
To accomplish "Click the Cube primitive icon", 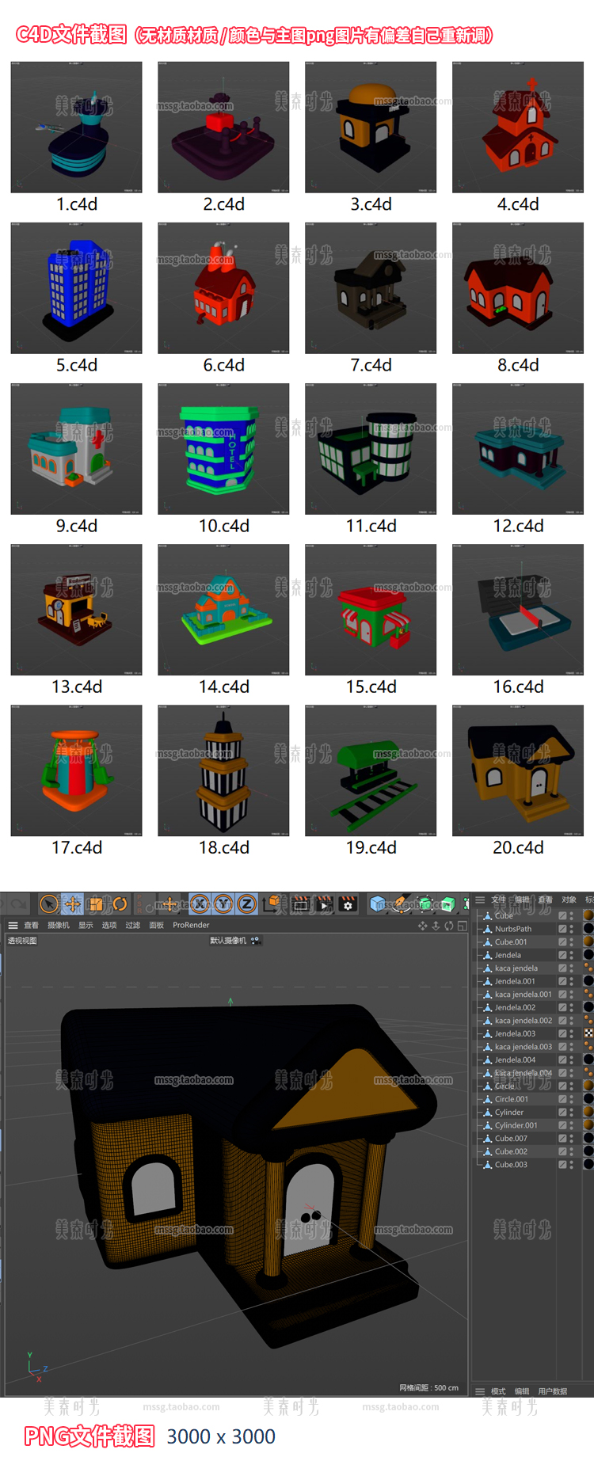I will click(x=378, y=903).
